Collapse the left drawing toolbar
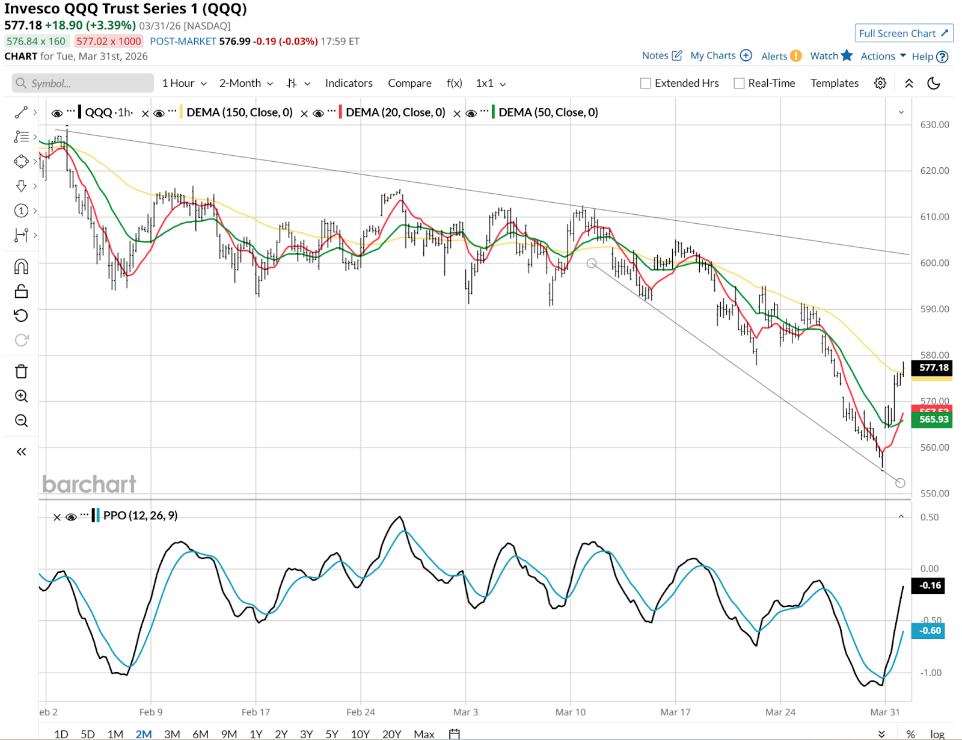Viewport: 962px width, 740px height. click(x=21, y=452)
